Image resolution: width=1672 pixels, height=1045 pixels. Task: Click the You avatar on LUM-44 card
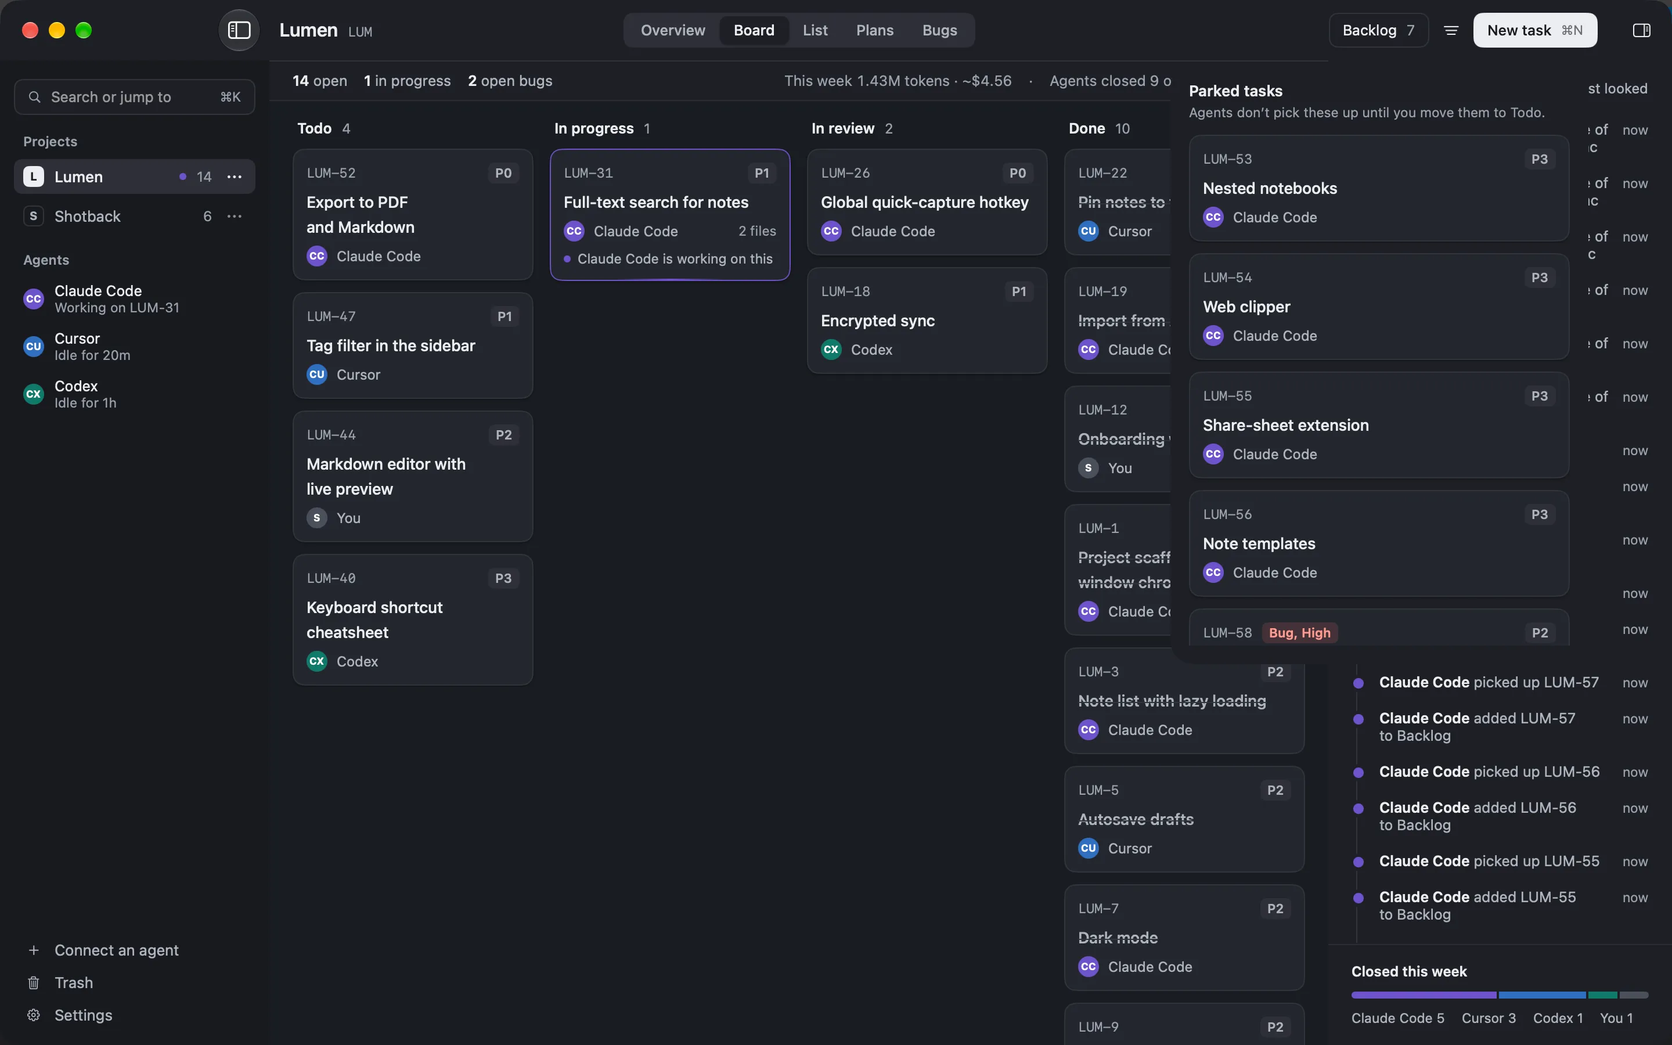point(316,518)
